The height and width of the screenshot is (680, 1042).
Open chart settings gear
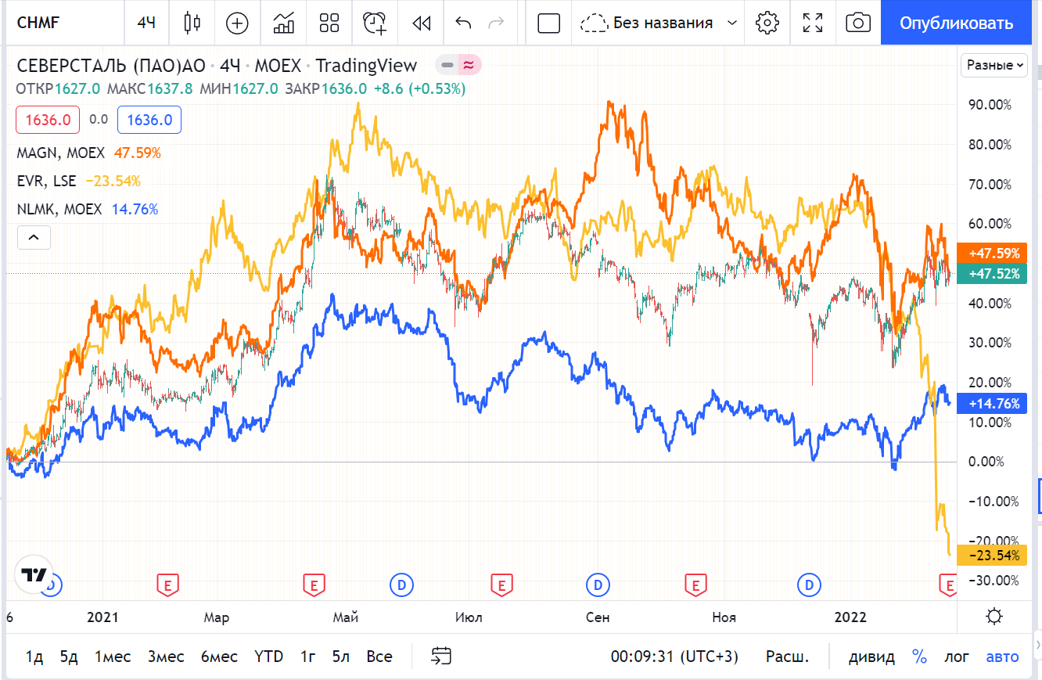point(767,23)
